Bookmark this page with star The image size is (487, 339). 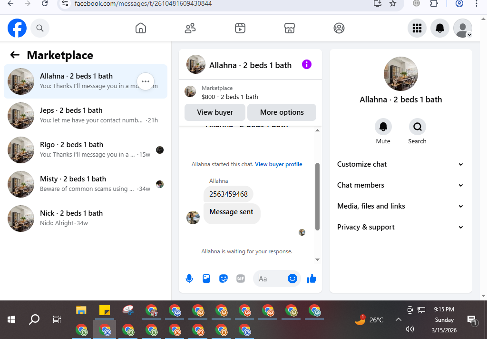pos(393,3)
